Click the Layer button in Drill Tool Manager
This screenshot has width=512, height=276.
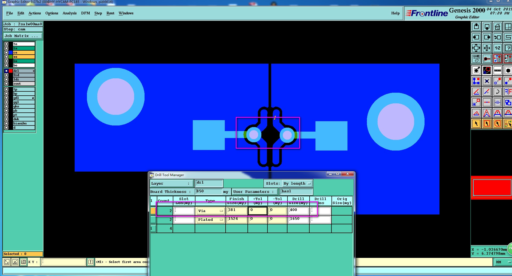[171, 183]
